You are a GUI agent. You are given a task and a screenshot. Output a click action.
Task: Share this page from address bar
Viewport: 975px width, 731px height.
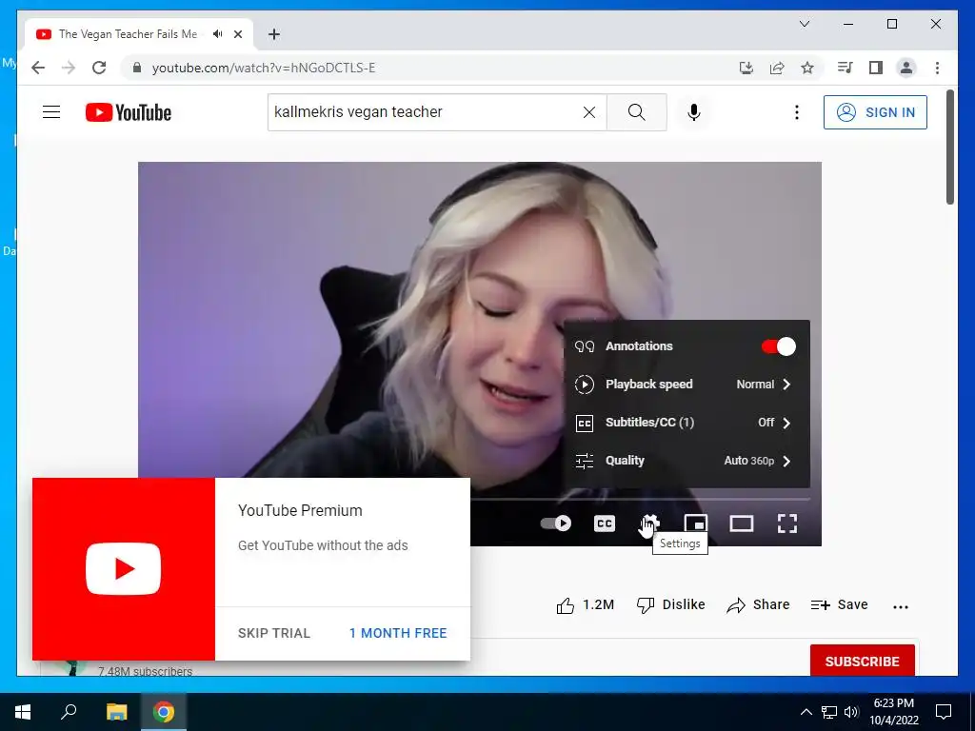777,68
